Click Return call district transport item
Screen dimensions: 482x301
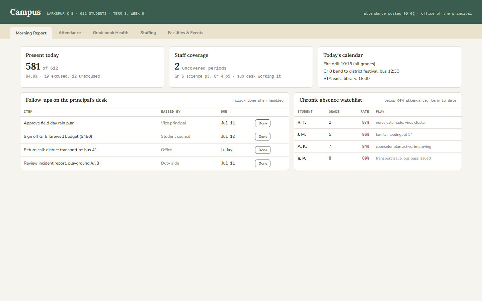pyautogui.click(x=60, y=150)
